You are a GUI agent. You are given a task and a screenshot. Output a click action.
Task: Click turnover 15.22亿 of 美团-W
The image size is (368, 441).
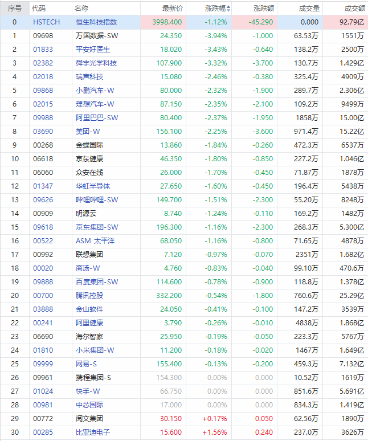(351, 132)
